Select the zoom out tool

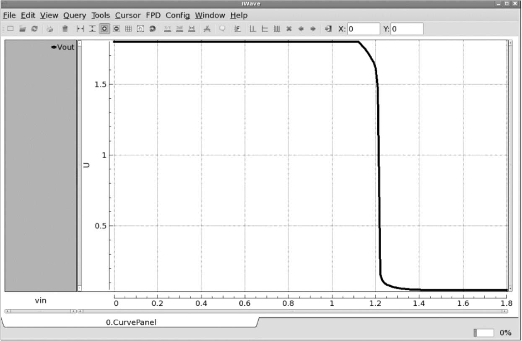pos(117,29)
